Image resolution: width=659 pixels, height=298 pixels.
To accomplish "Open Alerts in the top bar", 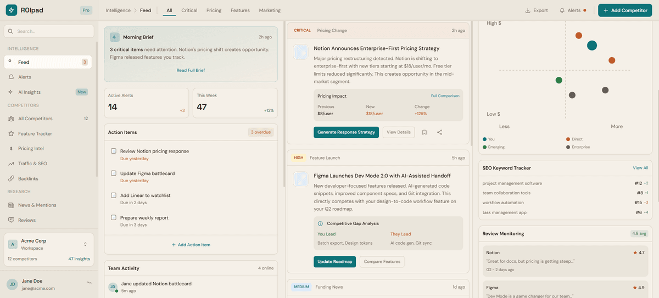I will (573, 10).
